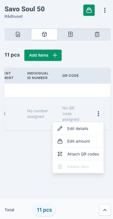The height and width of the screenshot is (219, 113).
Task: Click the disabled Delete item entry
Action: click(x=78, y=167)
